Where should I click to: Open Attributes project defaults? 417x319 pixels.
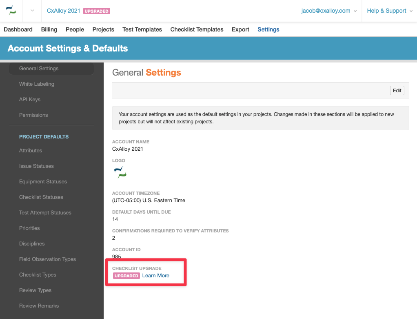[x=31, y=150]
